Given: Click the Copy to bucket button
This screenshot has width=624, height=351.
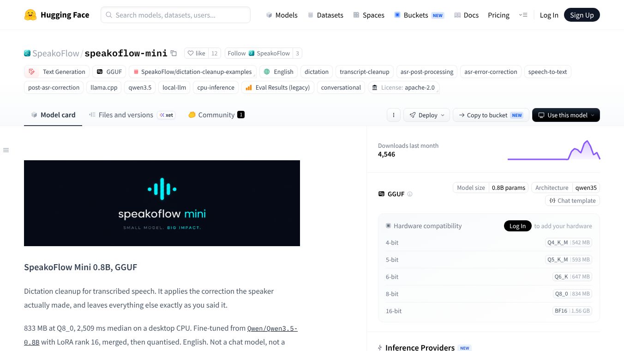Looking at the screenshot, I should pyautogui.click(x=491, y=115).
